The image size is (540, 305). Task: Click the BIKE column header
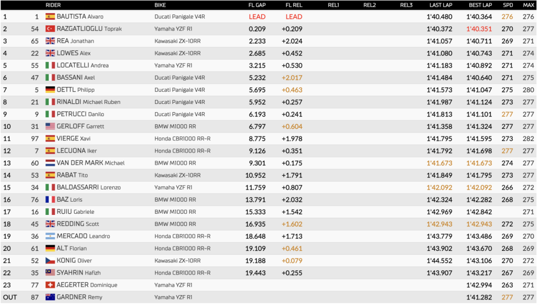pos(160,5)
